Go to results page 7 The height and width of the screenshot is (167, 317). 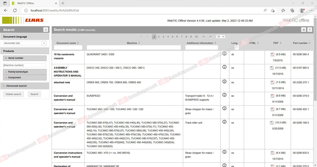click(x=182, y=37)
